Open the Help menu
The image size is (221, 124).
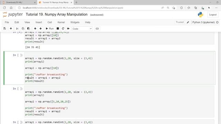[x=87, y=22]
